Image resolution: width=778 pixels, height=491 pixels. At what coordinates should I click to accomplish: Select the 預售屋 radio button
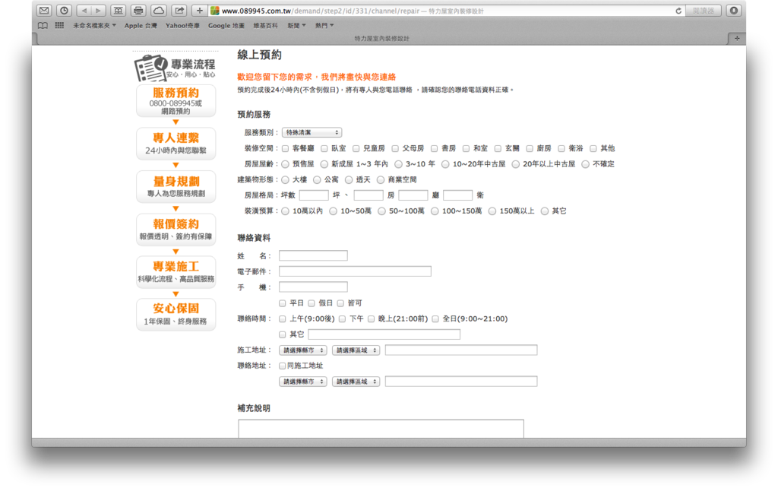point(286,164)
